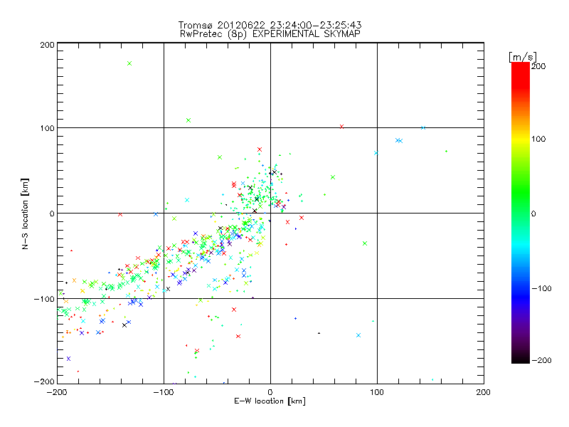Click the 200 tick label on the colorbar
This screenshot has width=569, height=427.
coord(538,65)
